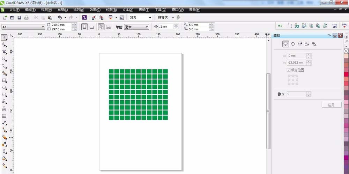Select the Ellipse tool

(4, 87)
